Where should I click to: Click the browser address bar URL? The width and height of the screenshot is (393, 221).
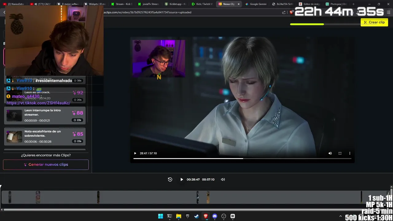click(147, 12)
